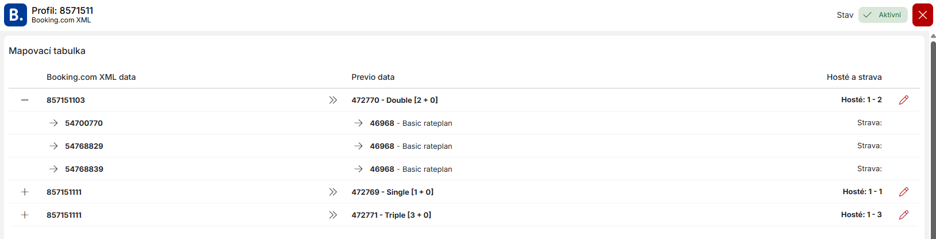Viewport: 936px width, 239px height.
Task: Click double-arrow icon before Triple room
Action: (333, 215)
